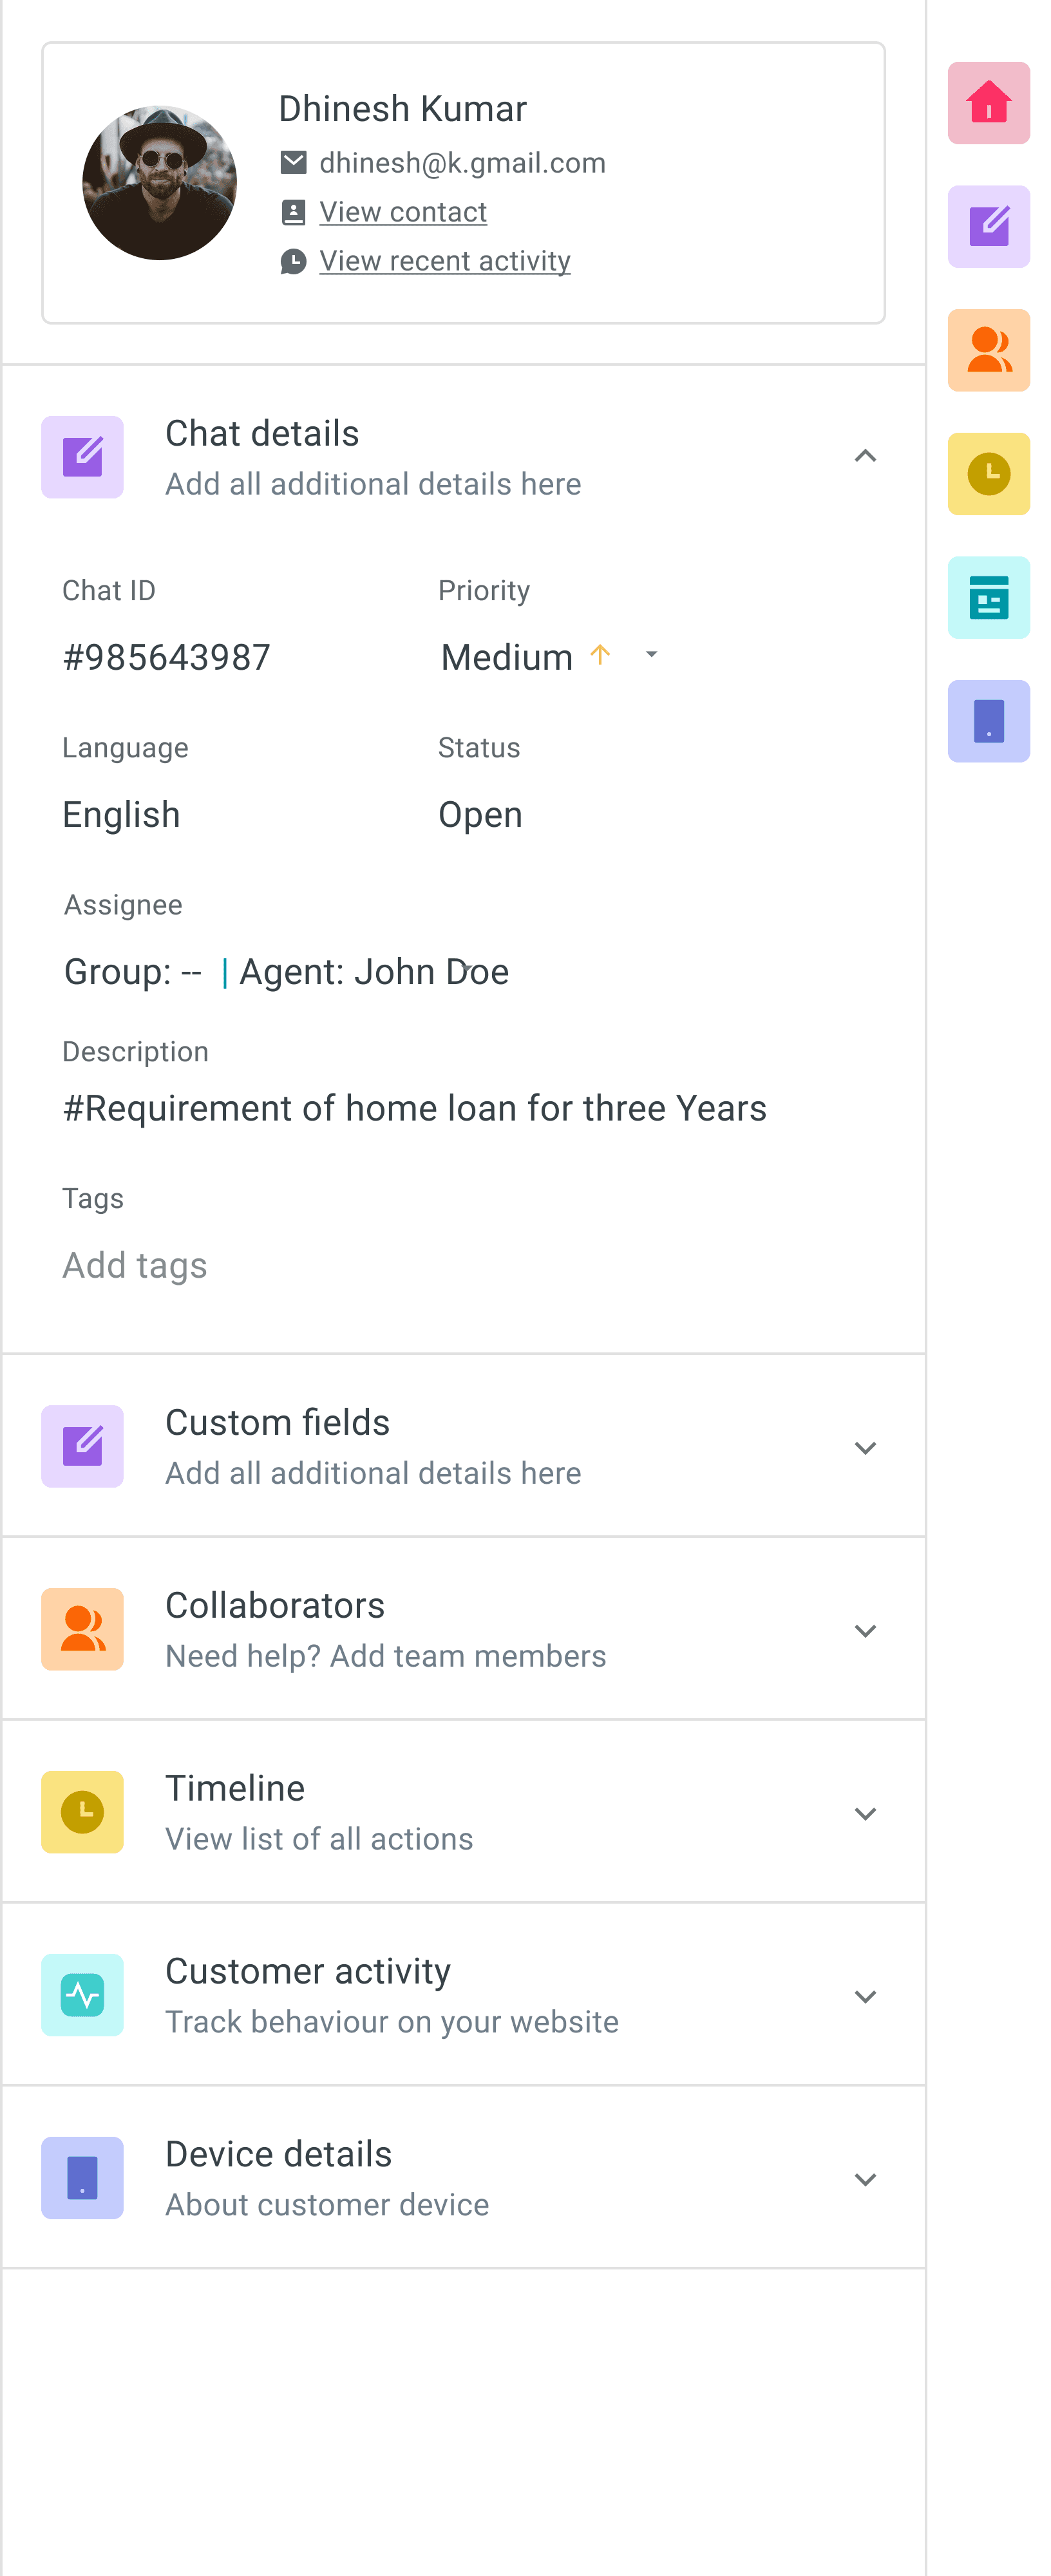Image resolution: width=1051 pixels, height=2576 pixels.
Task: Click the Custom fields purple edit icon
Action: pos(82,1446)
